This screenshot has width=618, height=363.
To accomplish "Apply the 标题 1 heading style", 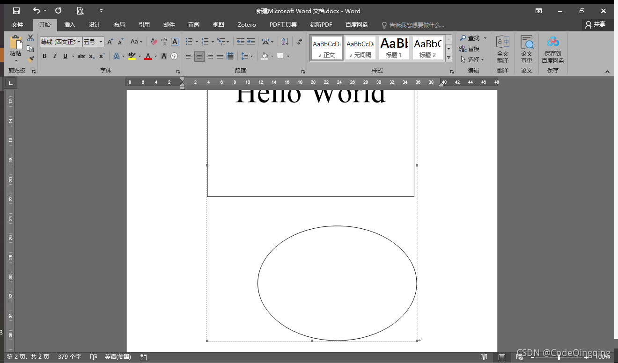I will tap(394, 48).
